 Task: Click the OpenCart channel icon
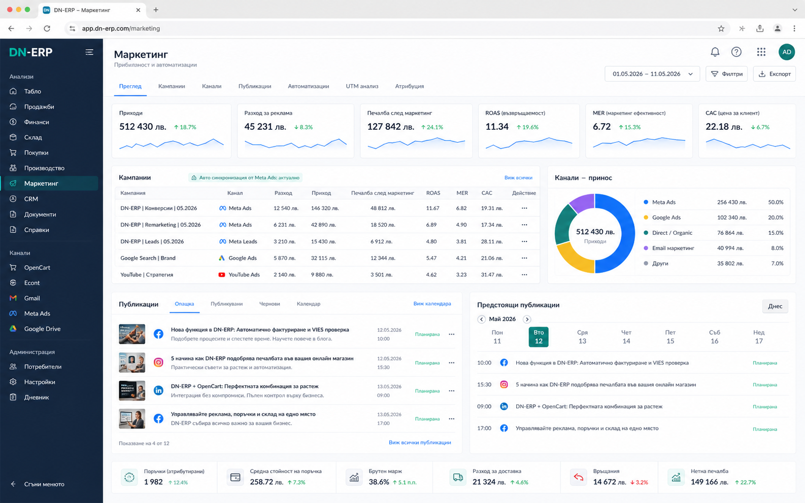(13, 267)
